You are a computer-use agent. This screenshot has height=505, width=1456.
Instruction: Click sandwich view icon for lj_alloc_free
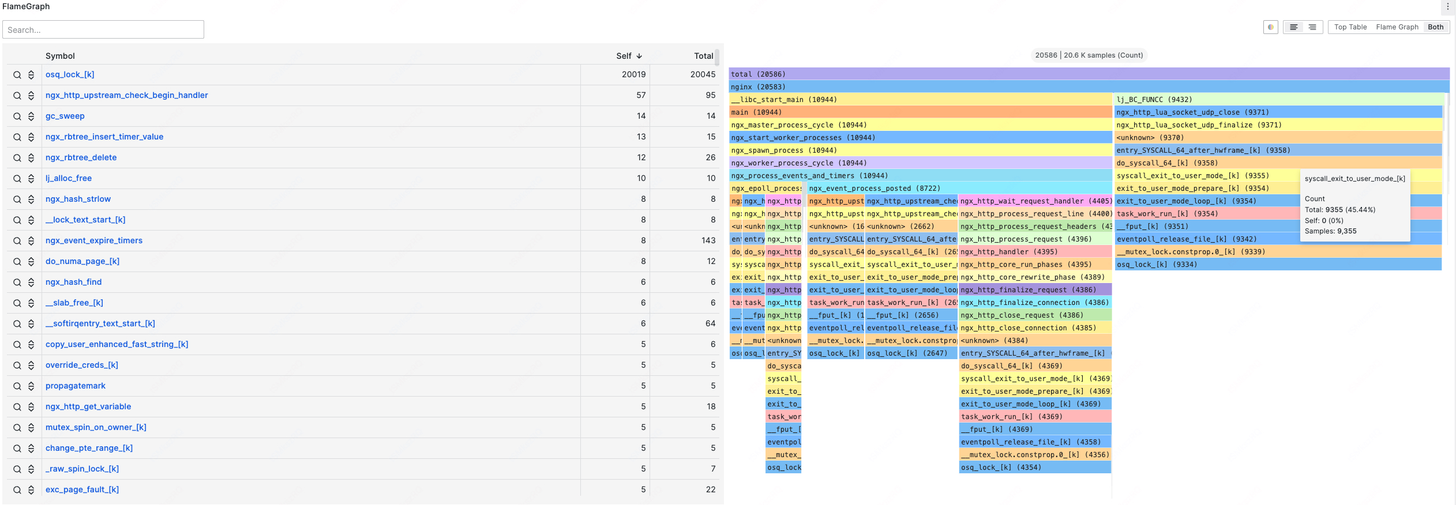[x=31, y=179]
